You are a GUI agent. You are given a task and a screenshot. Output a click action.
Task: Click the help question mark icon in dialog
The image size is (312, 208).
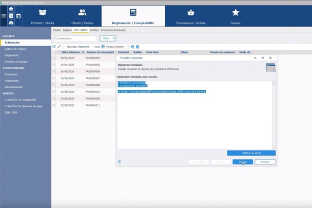[120, 162]
